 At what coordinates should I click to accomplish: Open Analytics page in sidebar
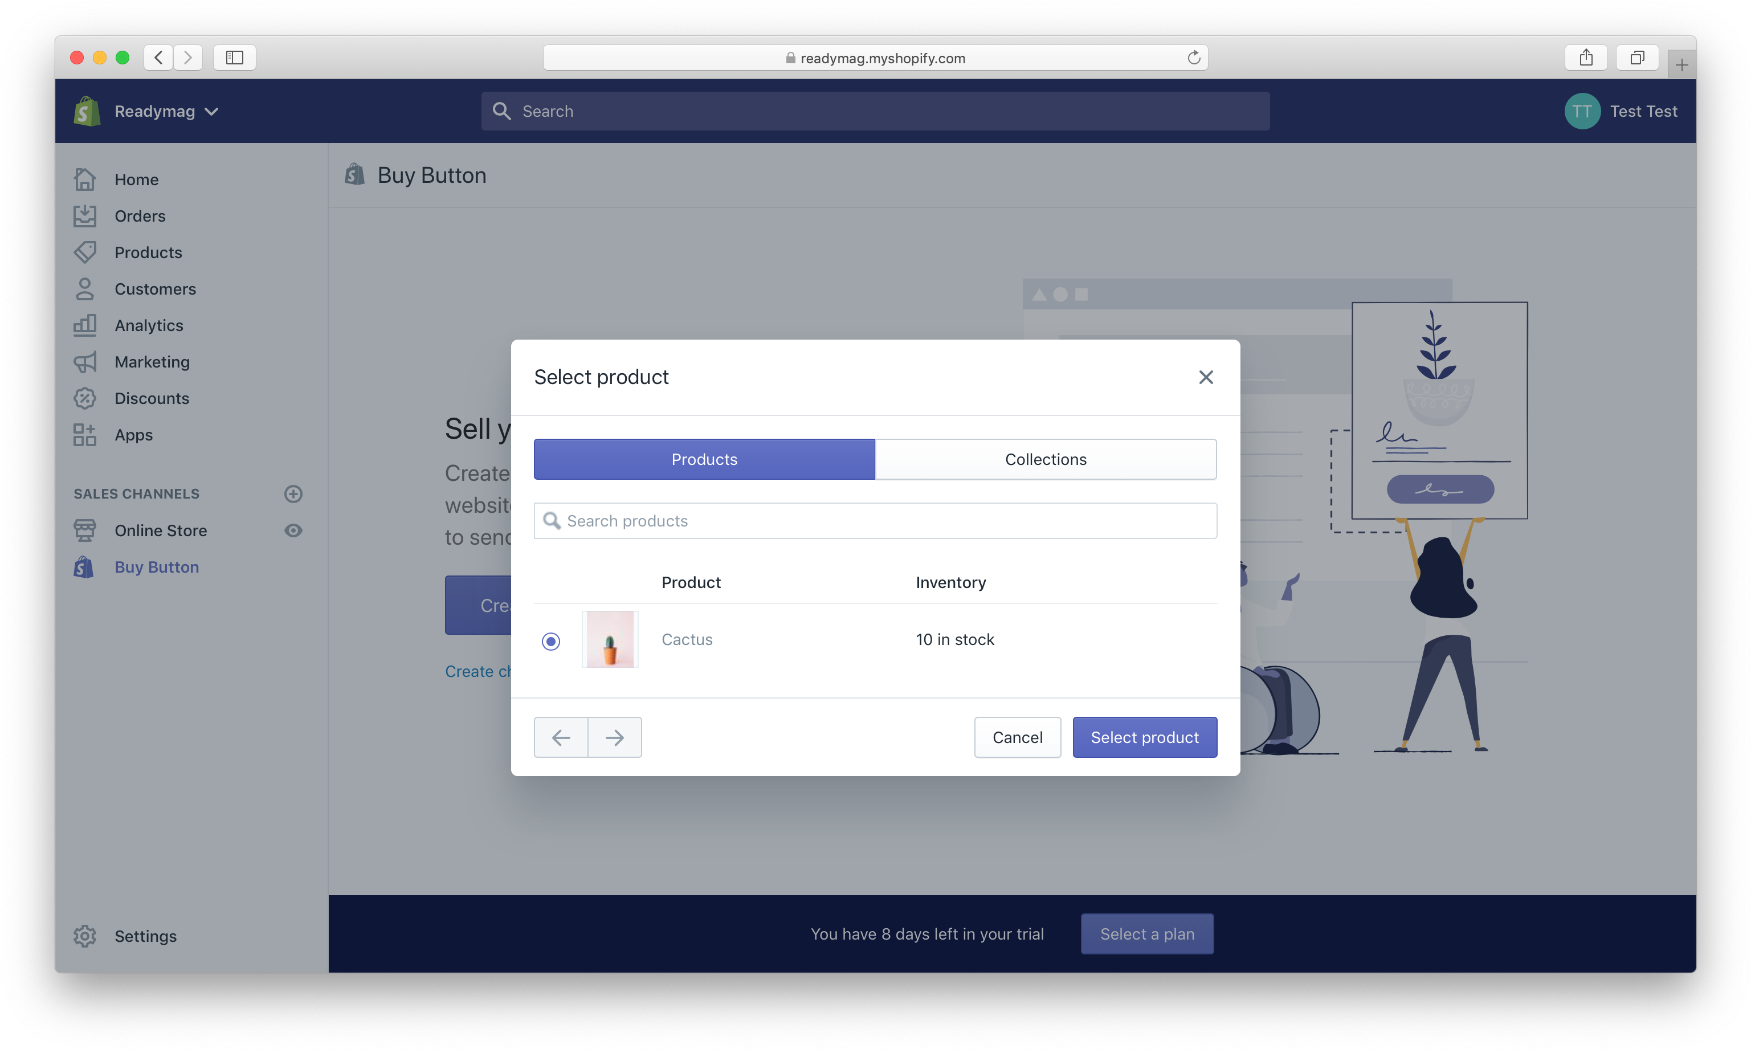coord(149,325)
